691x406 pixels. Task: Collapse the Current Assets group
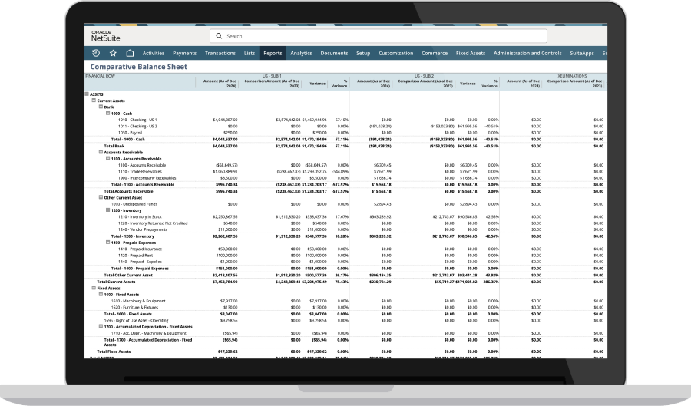coord(94,101)
